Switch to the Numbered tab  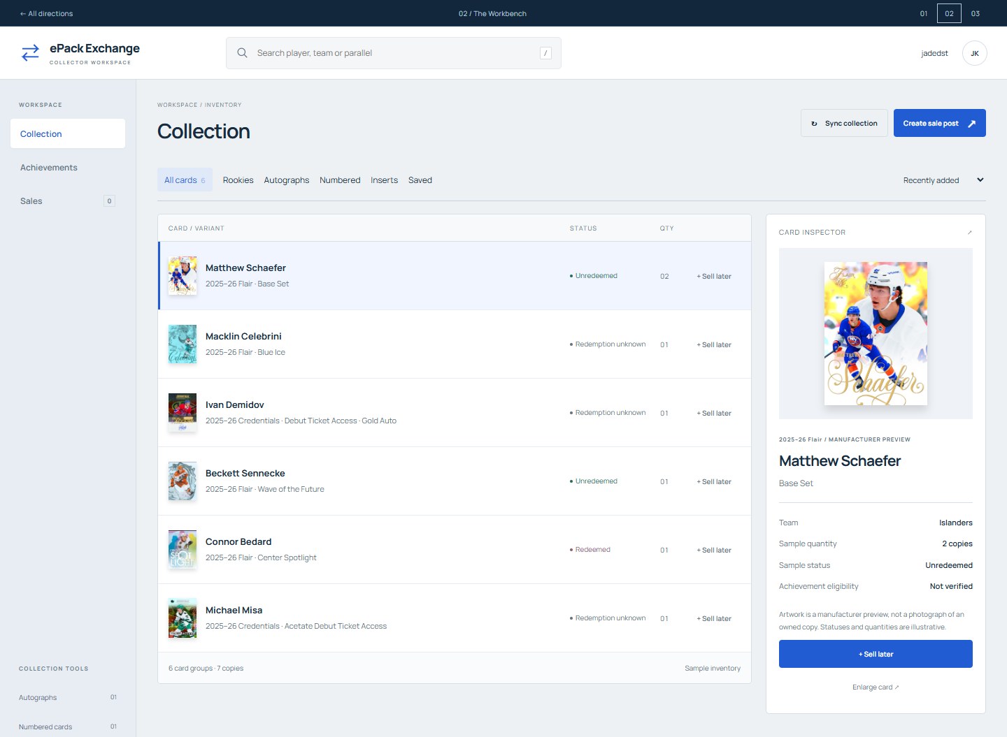point(340,180)
